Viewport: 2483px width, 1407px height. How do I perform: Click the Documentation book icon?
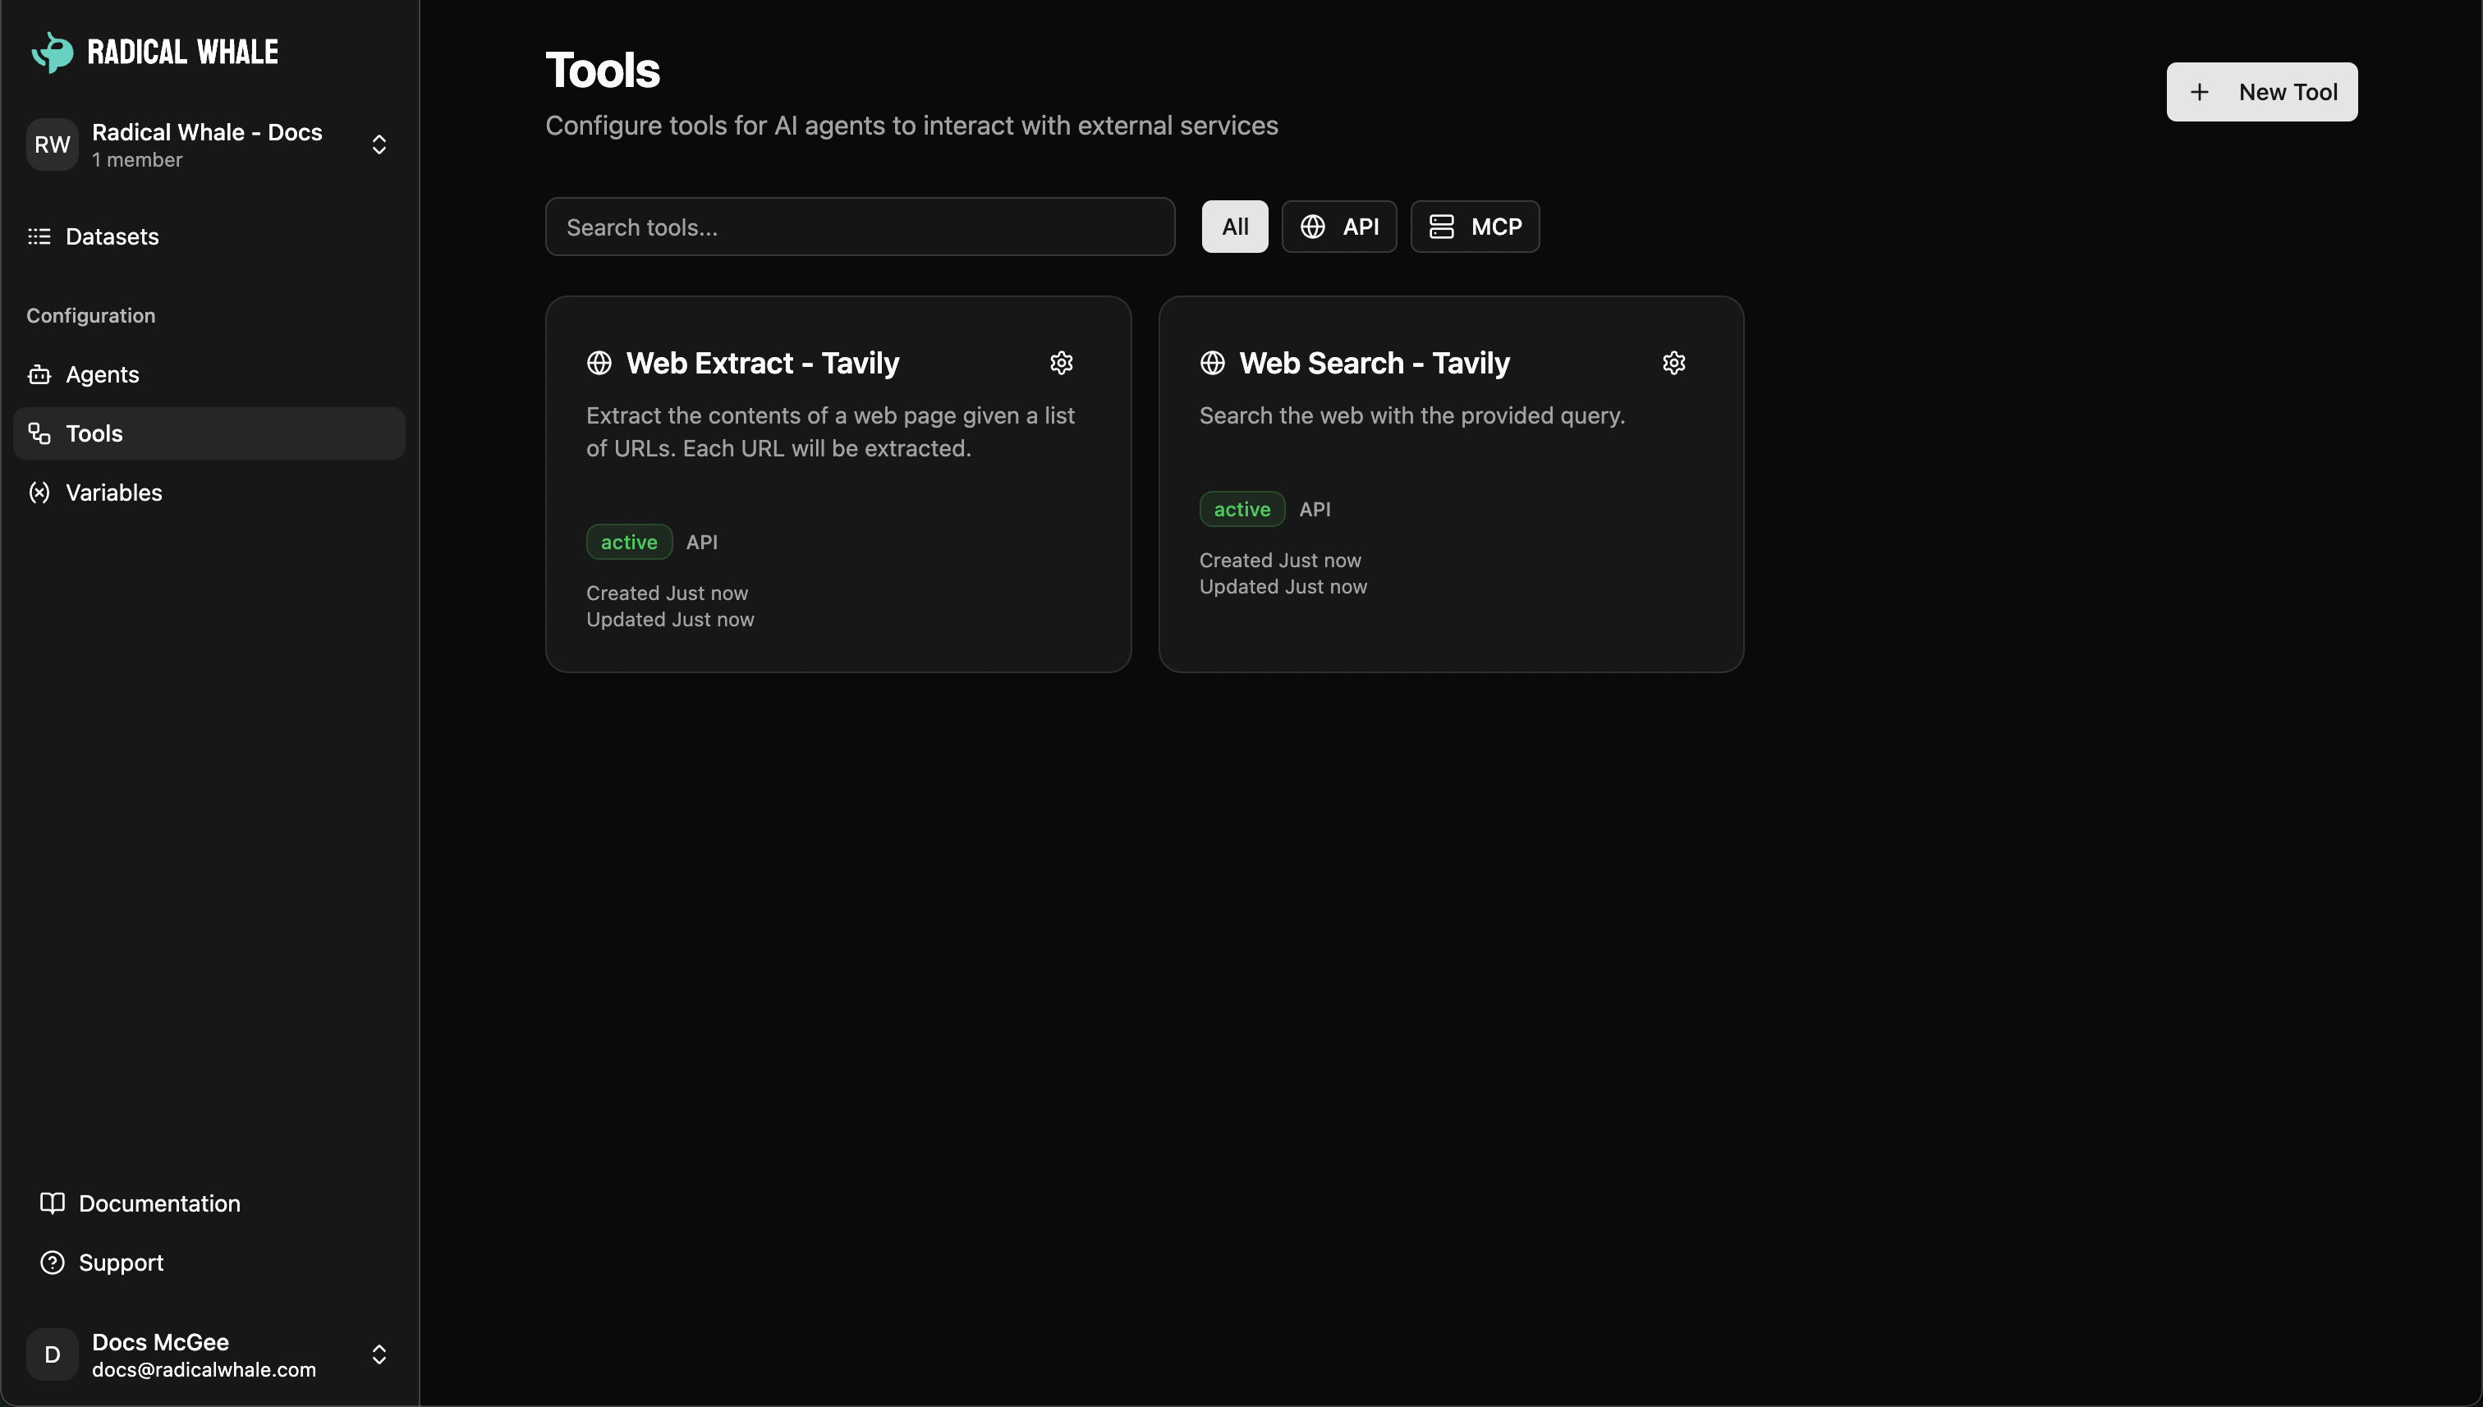pyautogui.click(x=51, y=1203)
